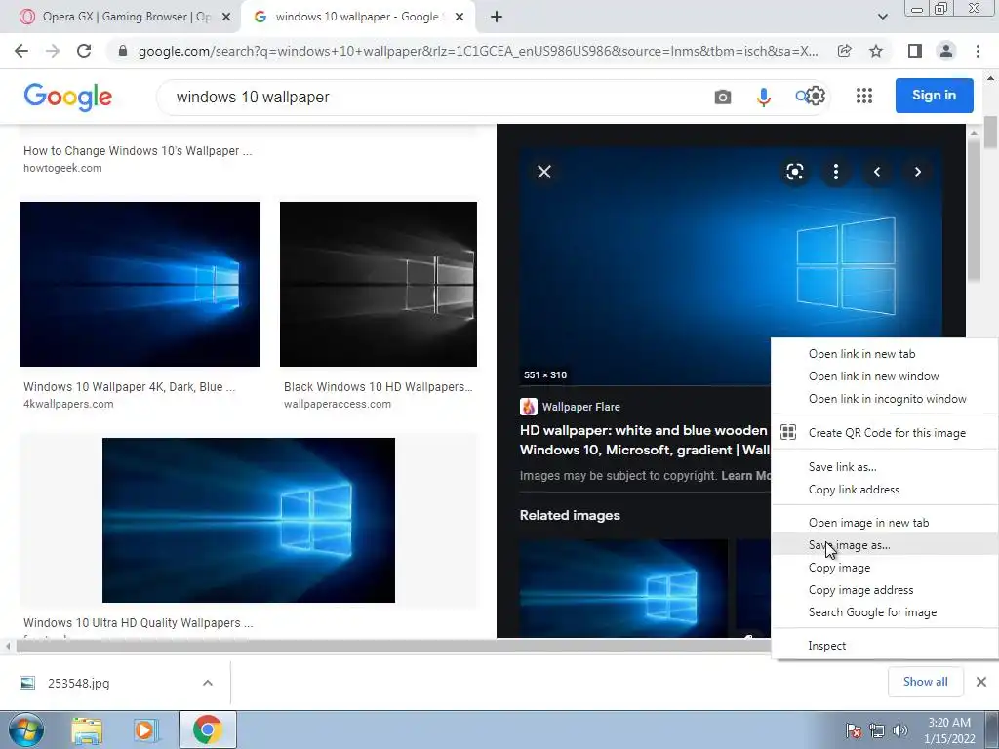Open Black Windows 10 HD Wallpapers thumbnail
The height and width of the screenshot is (749, 999).
tap(379, 284)
